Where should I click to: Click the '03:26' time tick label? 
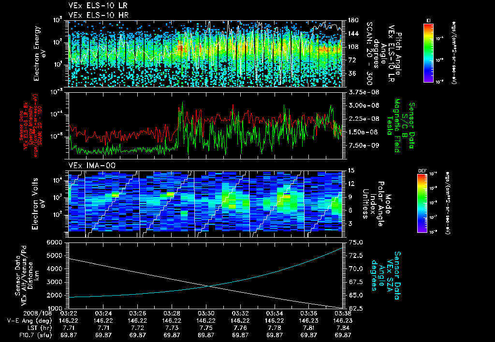[138, 314]
